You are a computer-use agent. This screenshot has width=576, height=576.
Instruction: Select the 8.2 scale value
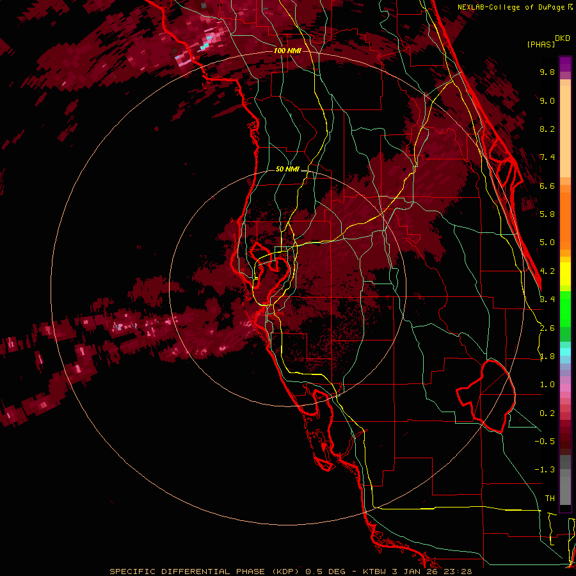(x=547, y=129)
